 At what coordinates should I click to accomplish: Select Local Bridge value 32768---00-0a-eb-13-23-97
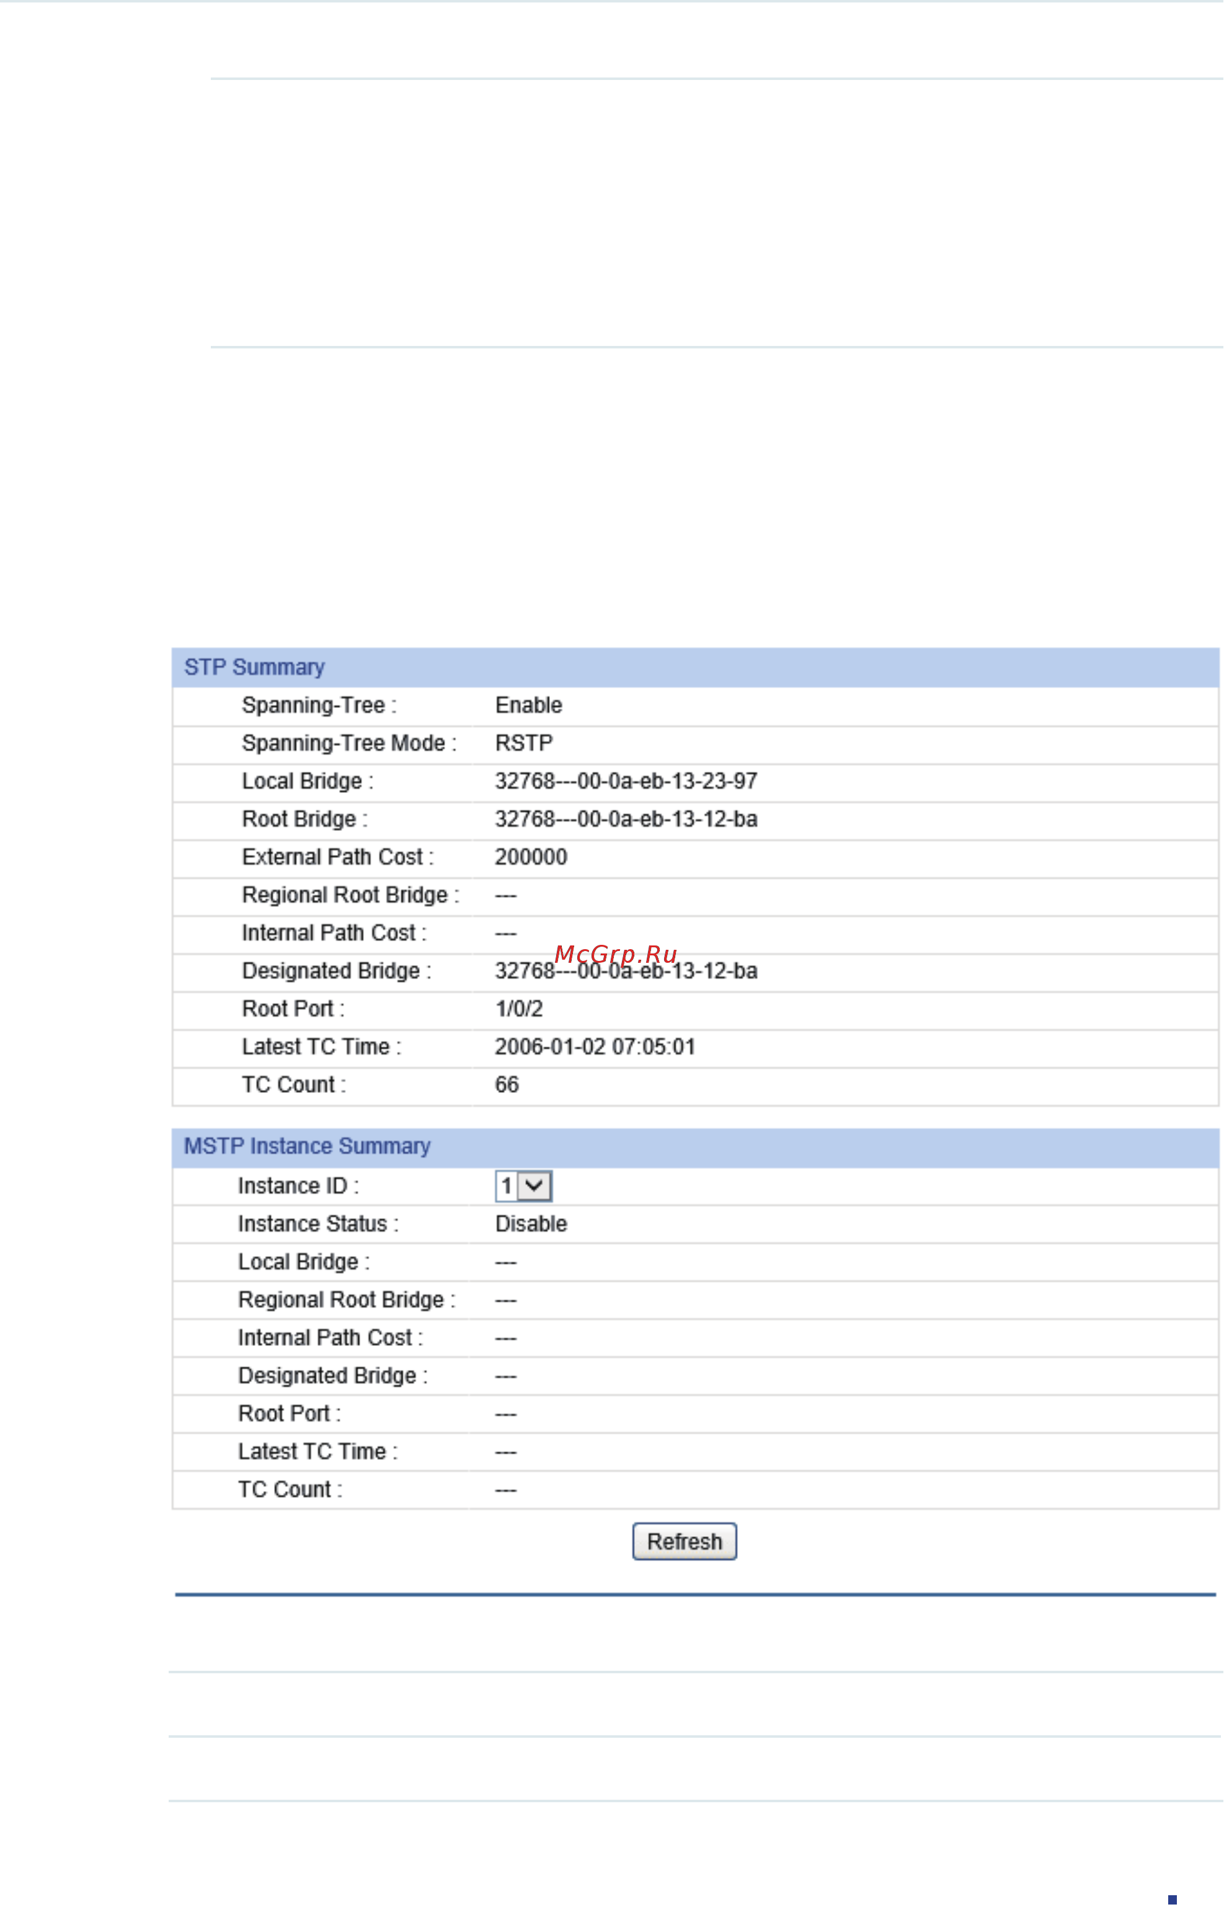coord(626,781)
